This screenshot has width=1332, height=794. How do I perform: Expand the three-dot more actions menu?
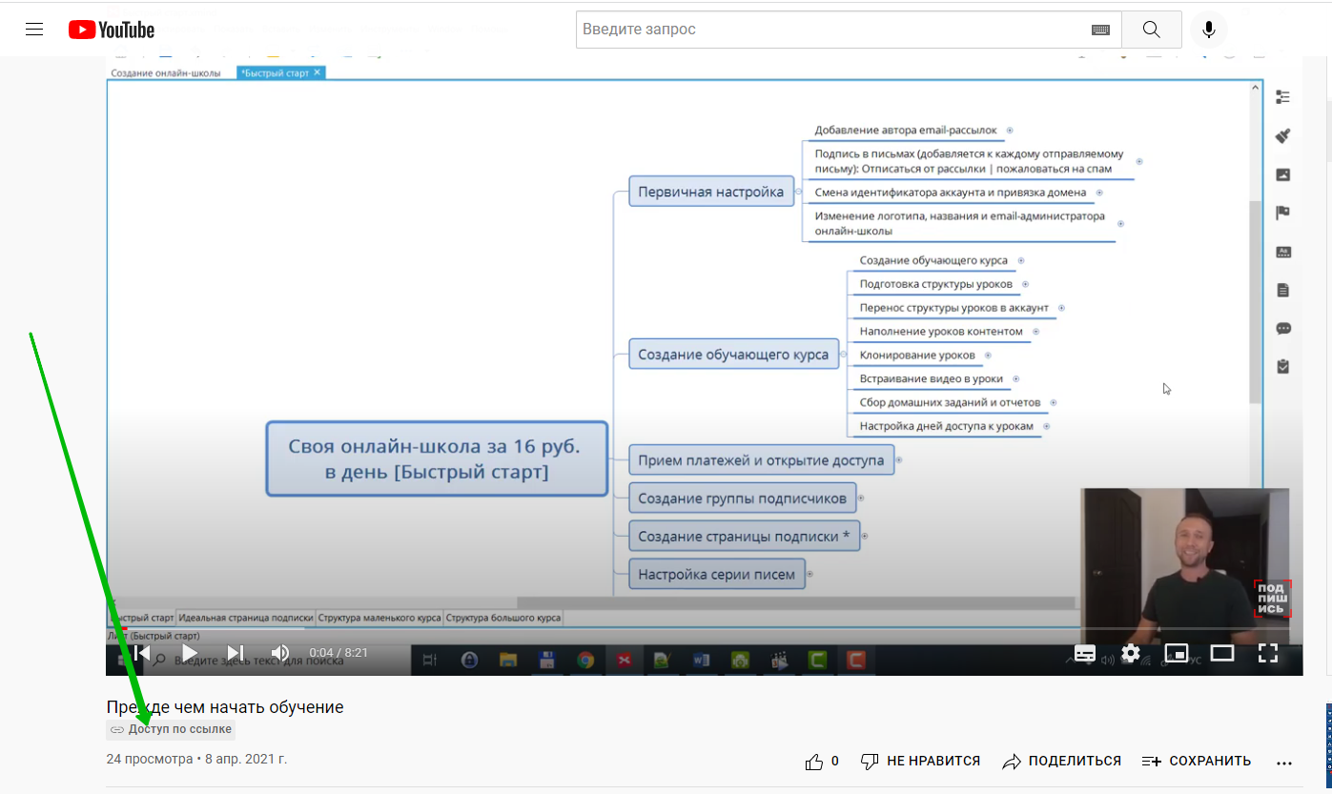(x=1283, y=763)
